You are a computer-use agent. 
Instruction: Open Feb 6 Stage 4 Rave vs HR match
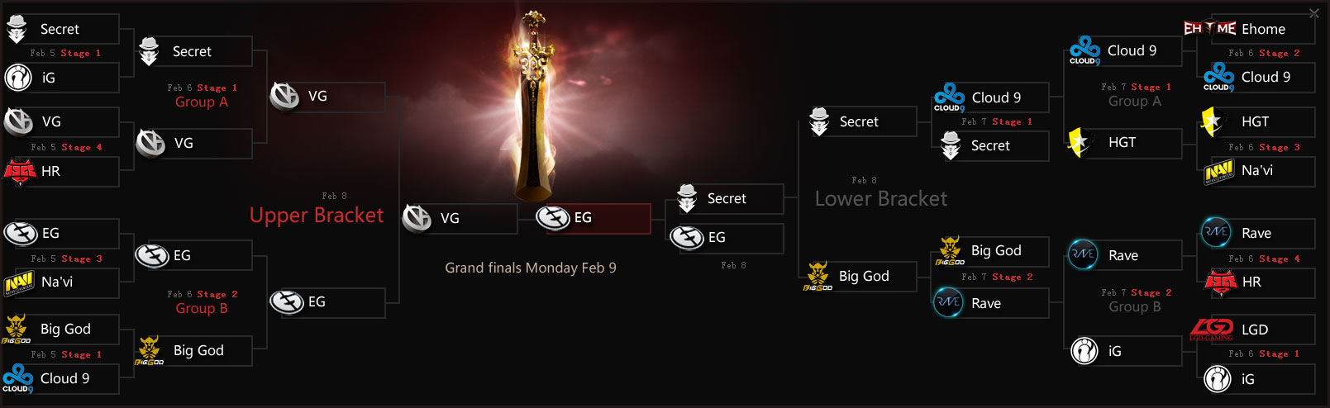pos(1264,259)
